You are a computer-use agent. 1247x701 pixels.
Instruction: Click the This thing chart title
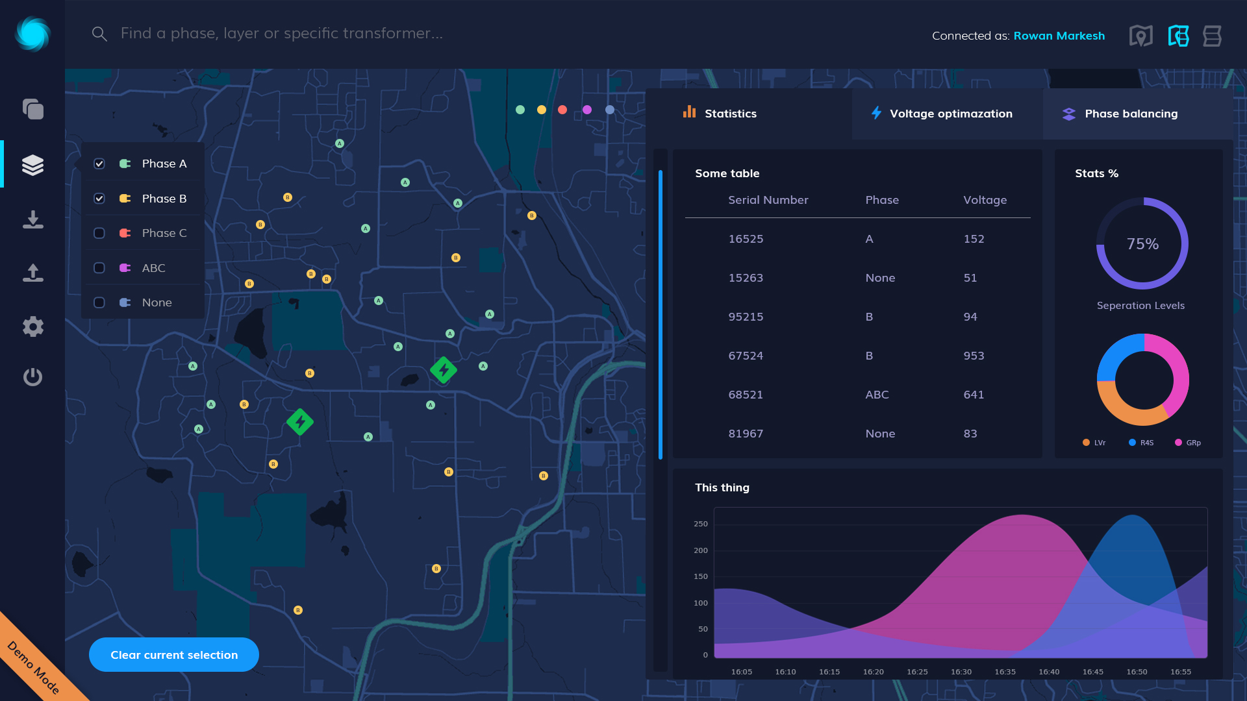(722, 487)
